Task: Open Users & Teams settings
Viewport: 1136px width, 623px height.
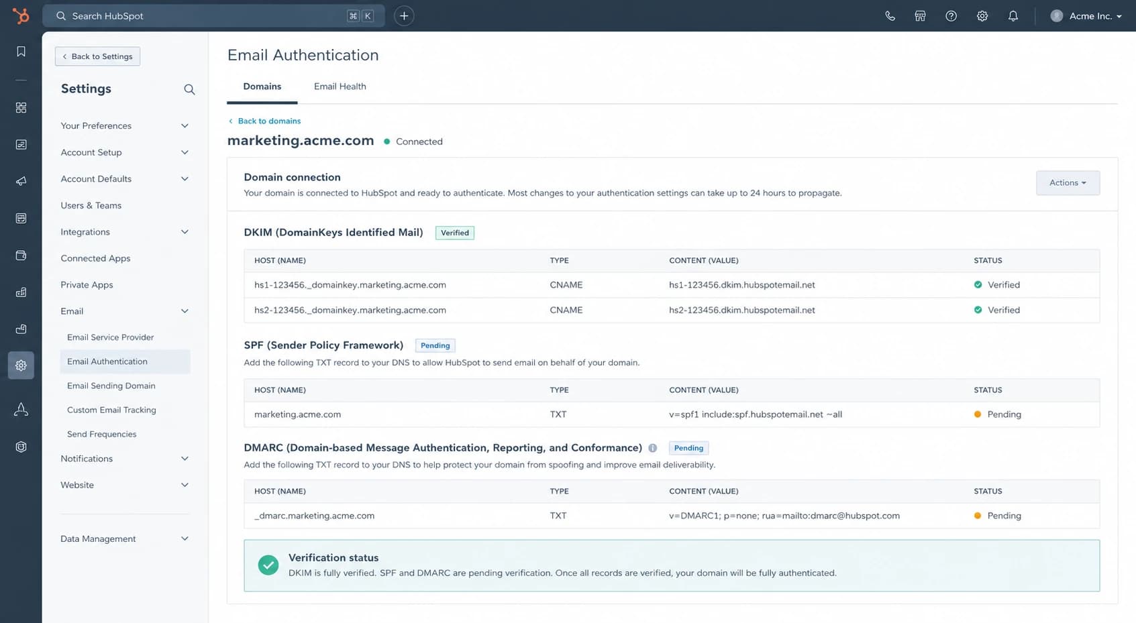Action: click(91, 206)
